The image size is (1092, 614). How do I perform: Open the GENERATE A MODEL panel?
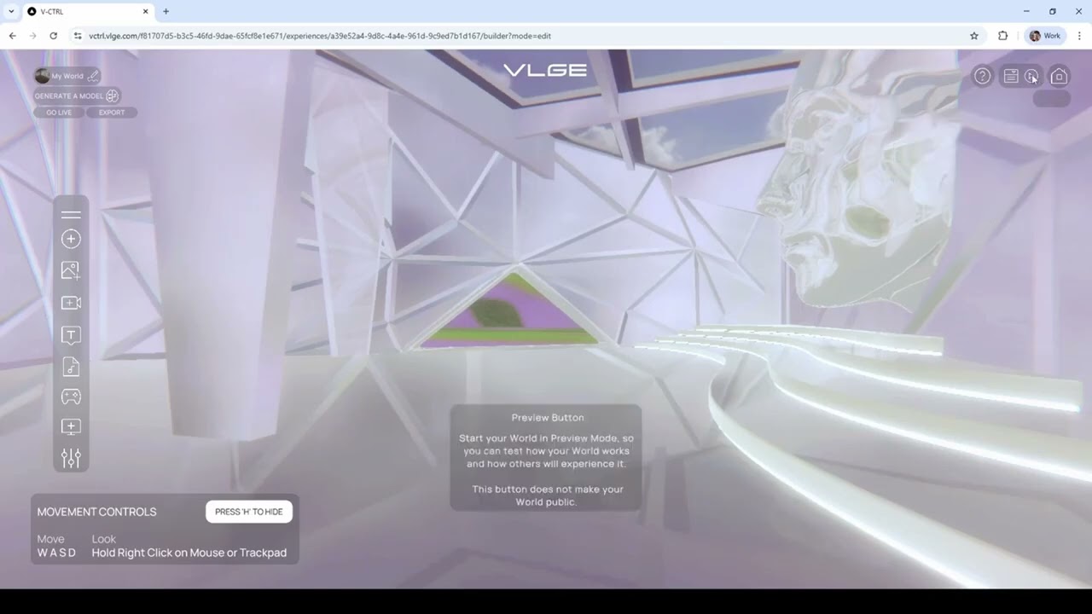click(x=76, y=96)
